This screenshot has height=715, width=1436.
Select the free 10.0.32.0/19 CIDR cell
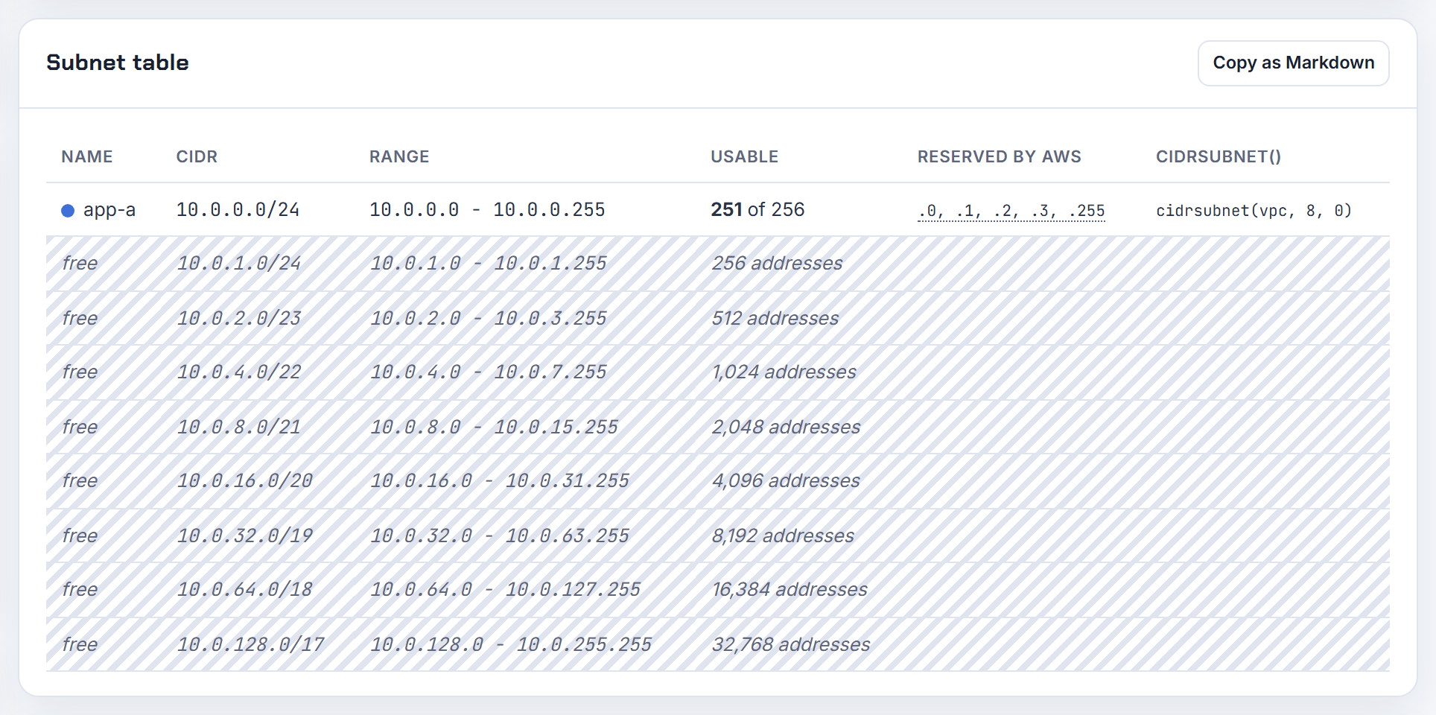pyautogui.click(x=244, y=536)
